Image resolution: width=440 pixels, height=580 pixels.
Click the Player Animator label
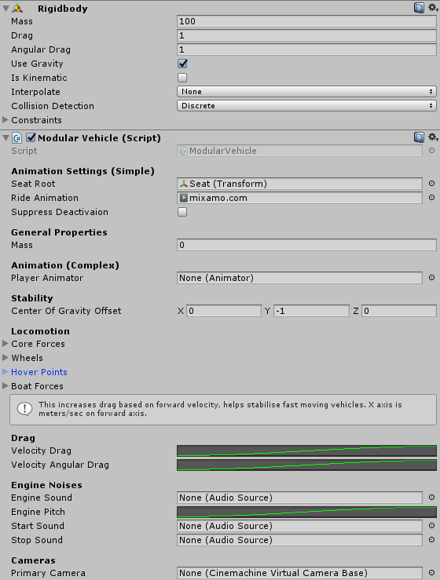tap(47, 278)
